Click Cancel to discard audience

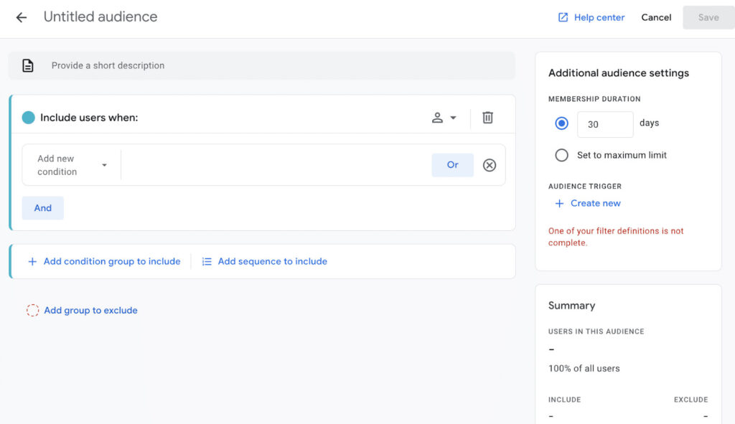pos(656,17)
